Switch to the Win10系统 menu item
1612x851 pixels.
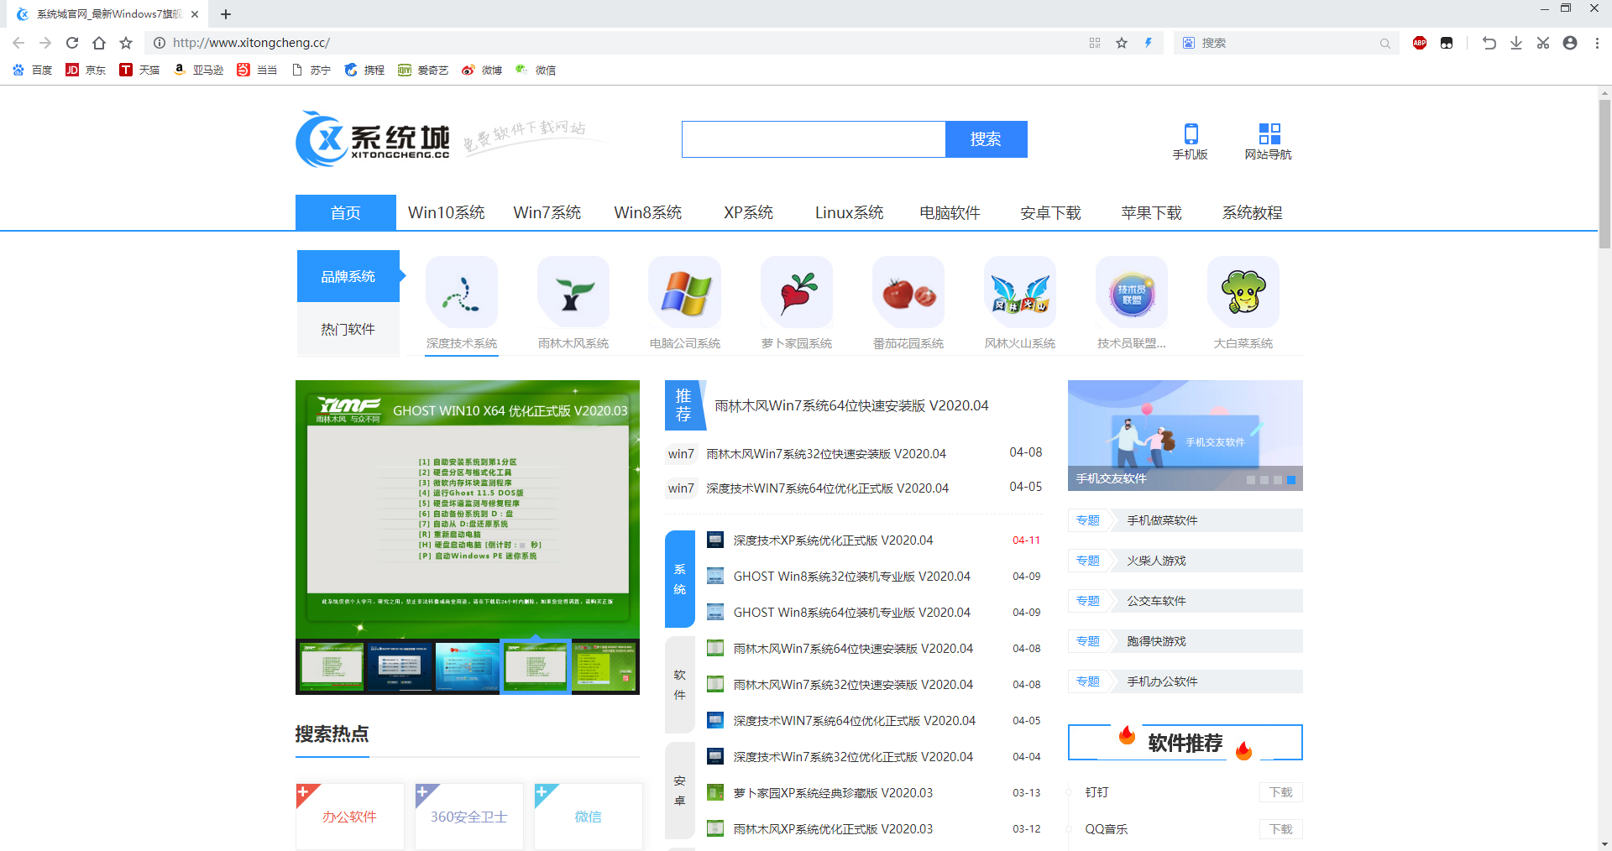pos(447,212)
